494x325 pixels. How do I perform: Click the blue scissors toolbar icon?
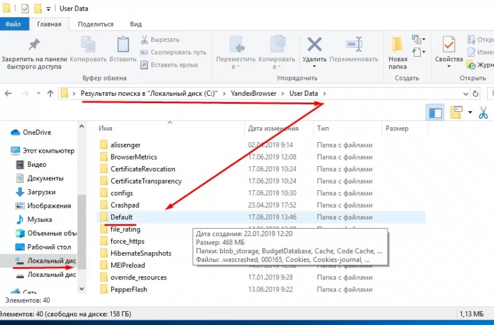(483, 112)
